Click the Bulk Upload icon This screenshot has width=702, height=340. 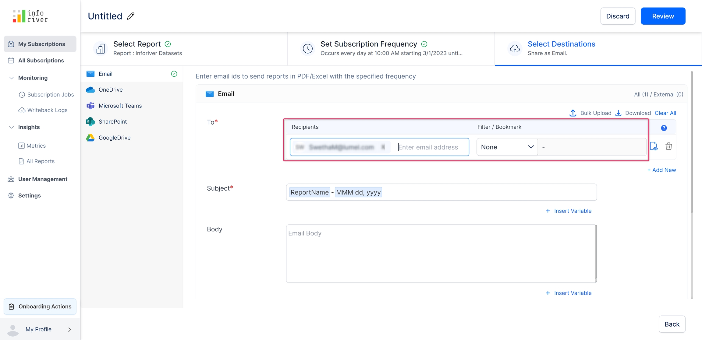(x=573, y=113)
